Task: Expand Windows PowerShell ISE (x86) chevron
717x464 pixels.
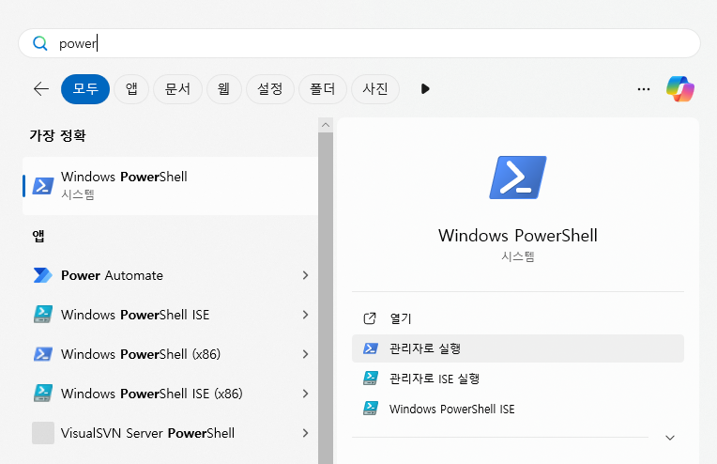Action: 305,394
